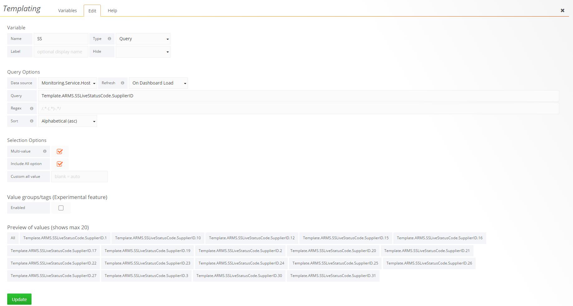Click the Name field containing SS
573x306 pixels.
(x=61, y=39)
